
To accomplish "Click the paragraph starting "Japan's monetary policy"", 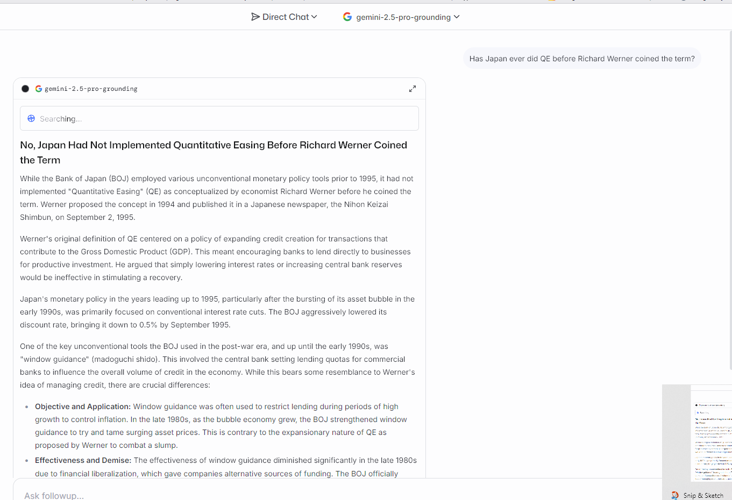I will (217, 312).
